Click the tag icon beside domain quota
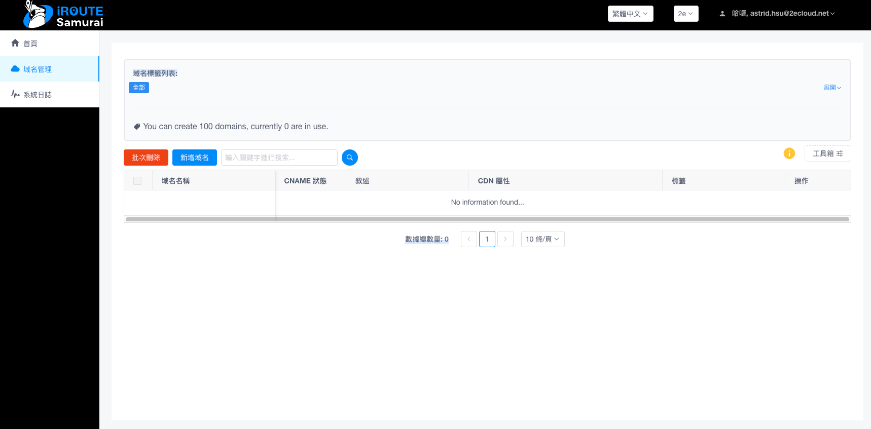The height and width of the screenshot is (429, 871). [137, 127]
